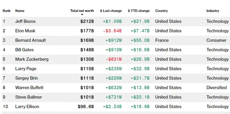Select the Bill Gates name entry
The width and height of the screenshot is (230, 114).
click(x=24, y=50)
